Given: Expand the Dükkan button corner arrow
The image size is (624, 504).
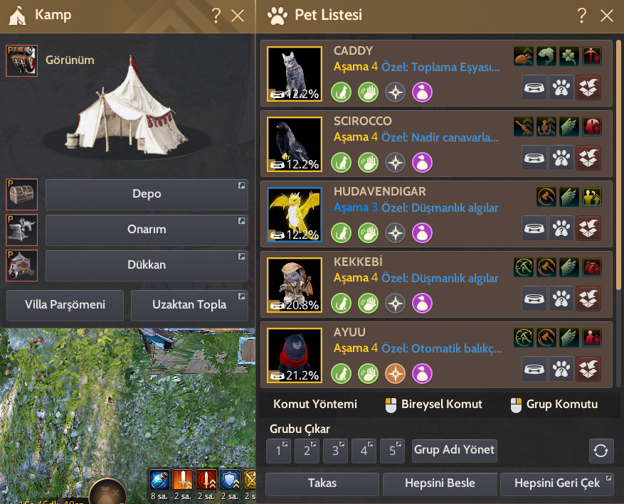Looking at the screenshot, I should tap(242, 257).
